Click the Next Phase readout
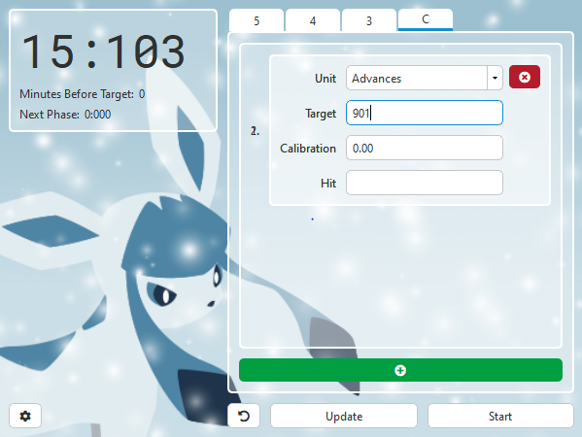 (65, 115)
